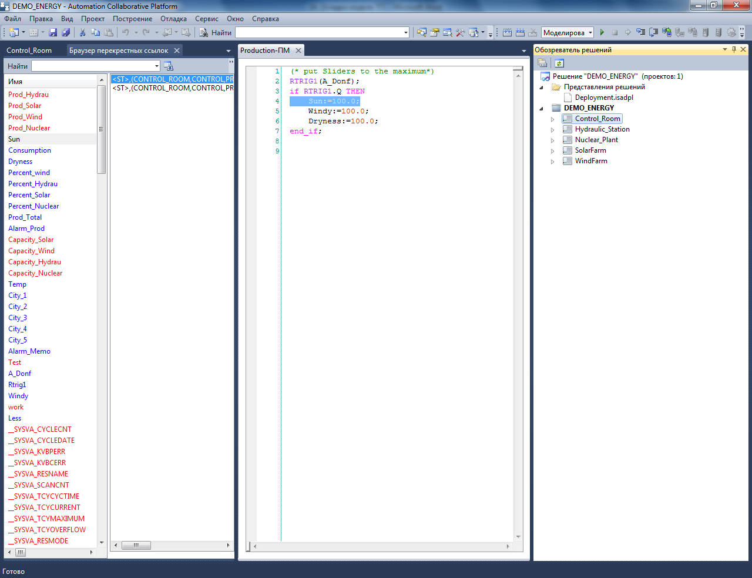Open the Object Browser toolbar icon
Screen dimensions: 752x578
point(448,32)
